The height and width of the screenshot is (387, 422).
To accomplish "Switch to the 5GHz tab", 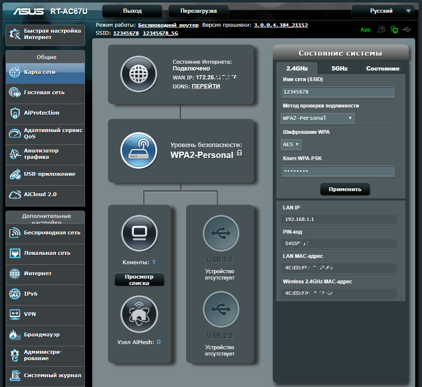I will 339,68.
